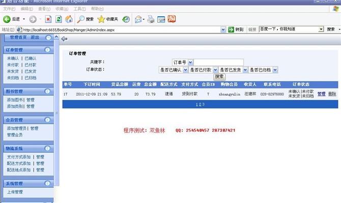Click 添加图书 in sidebar

(x=15, y=100)
